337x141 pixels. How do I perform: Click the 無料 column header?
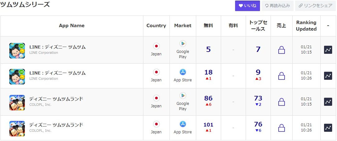pyautogui.click(x=208, y=26)
